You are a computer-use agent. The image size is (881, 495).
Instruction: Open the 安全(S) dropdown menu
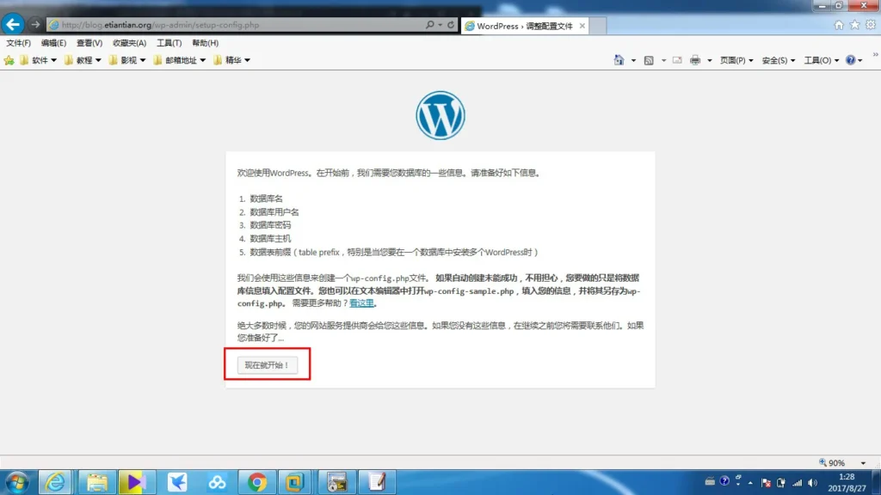(x=778, y=60)
